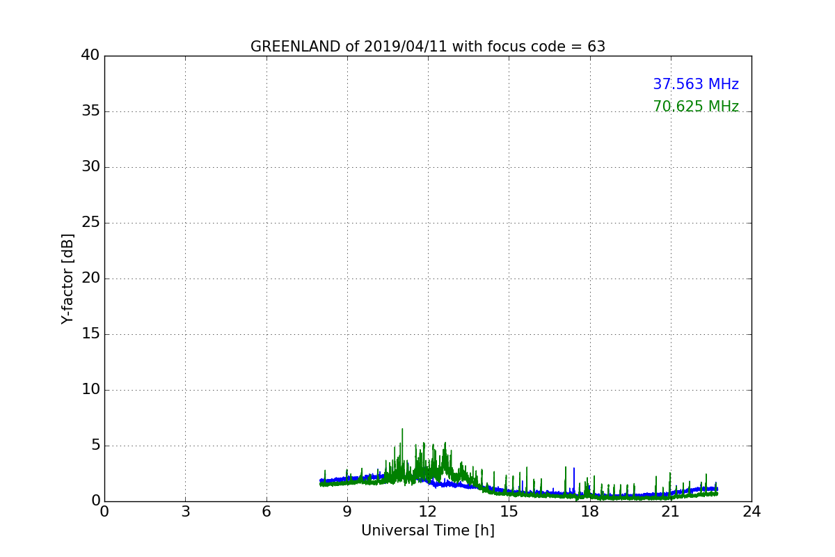835x557 pixels.
Task: Click x-axis tick label 18
Action: [590, 512]
